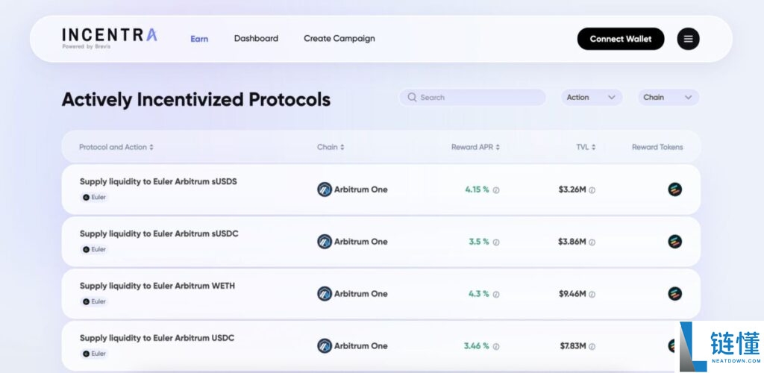Open the Create Campaign tab

pos(339,39)
